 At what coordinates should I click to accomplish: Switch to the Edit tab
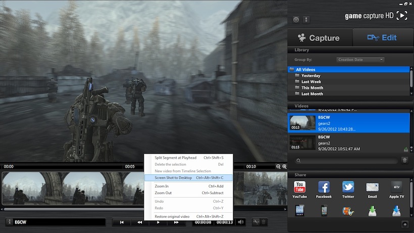[383, 38]
